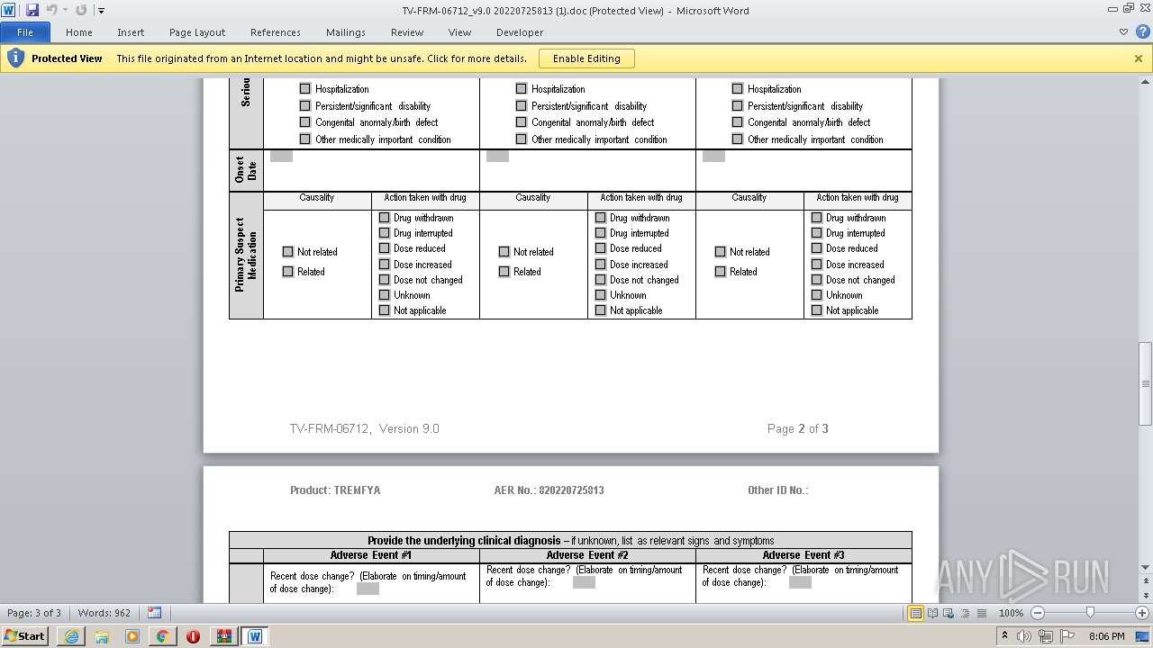Open the Undo history dropdown arrow
The width and height of the screenshot is (1153, 648).
pyautogui.click(x=65, y=11)
